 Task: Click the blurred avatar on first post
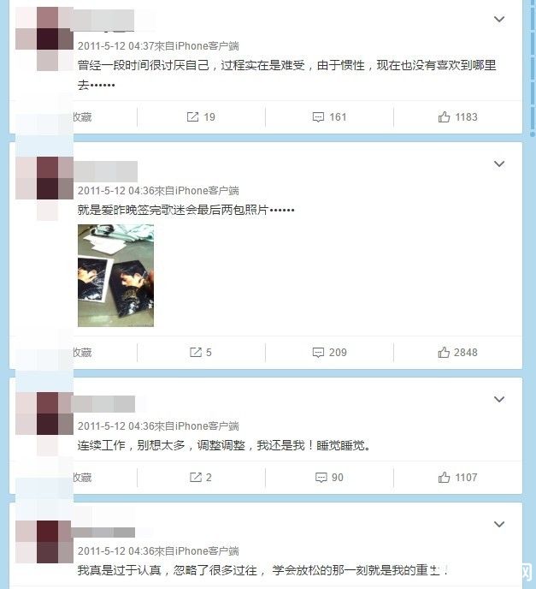click(x=44, y=39)
